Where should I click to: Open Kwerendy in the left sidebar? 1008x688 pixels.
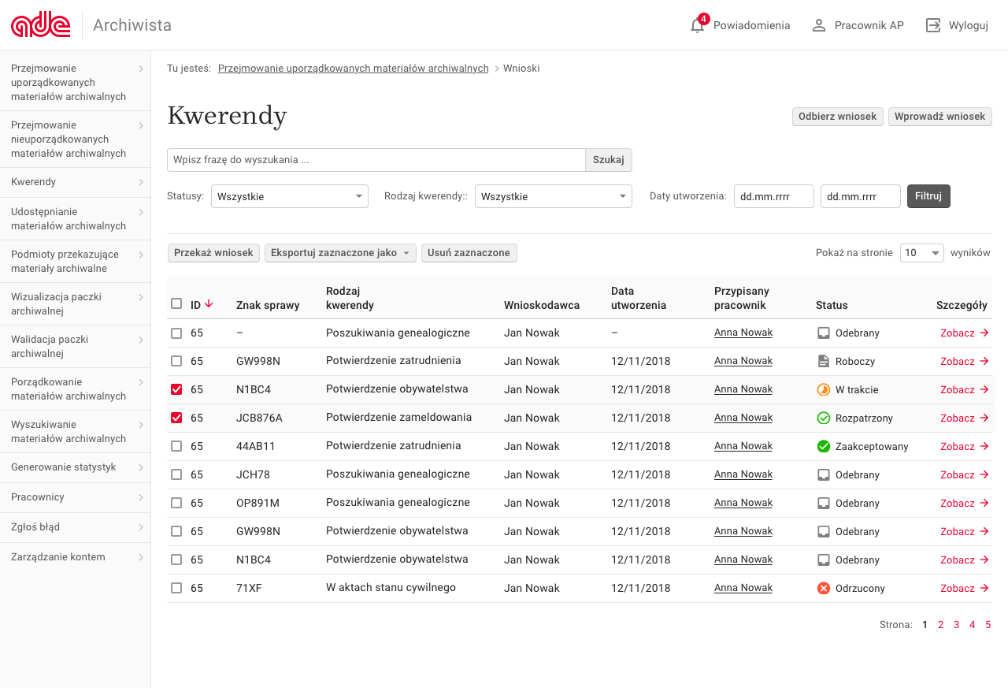pos(75,182)
